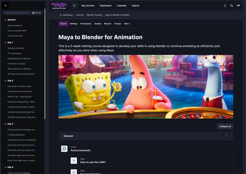Open Exporting and importing actio... lesson
246x174 pixels.
22,145
